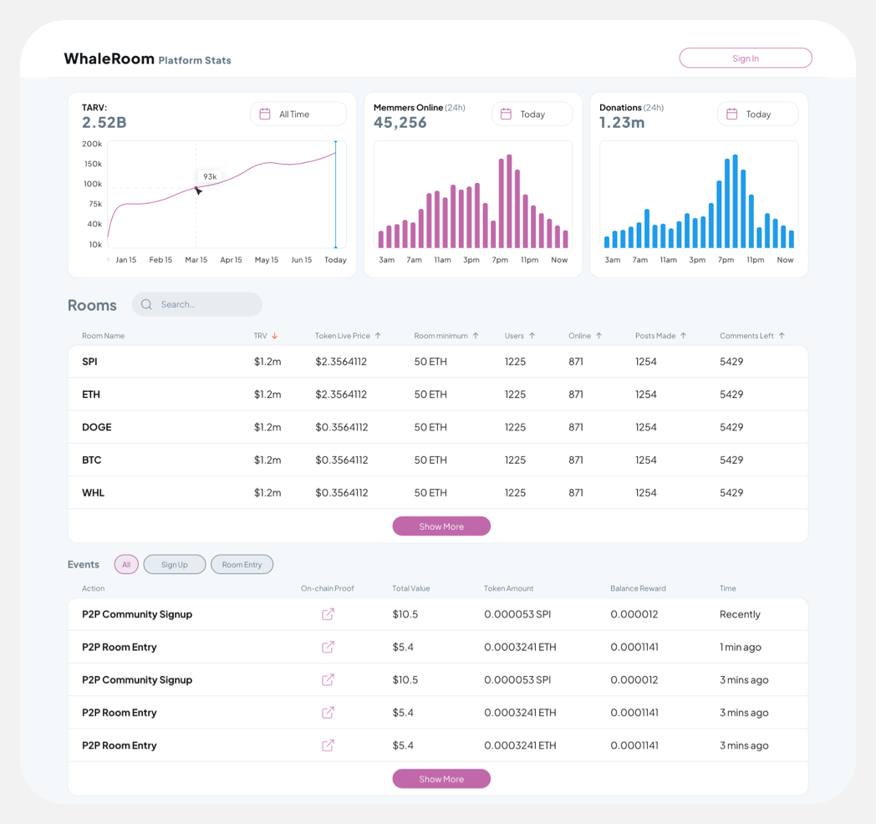Filter events by Sign Up
This screenshot has height=824, width=876.
175,564
